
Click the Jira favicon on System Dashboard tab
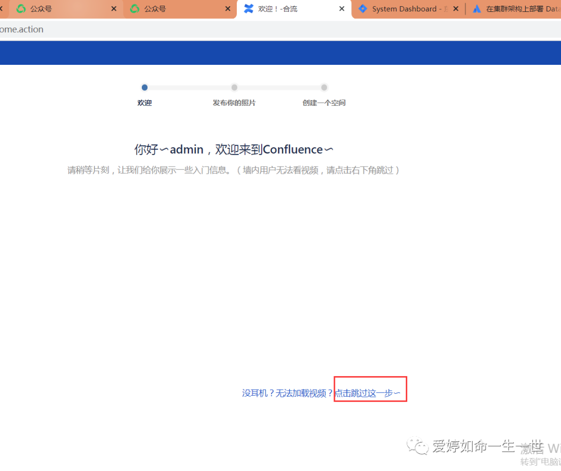pyautogui.click(x=363, y=9)
